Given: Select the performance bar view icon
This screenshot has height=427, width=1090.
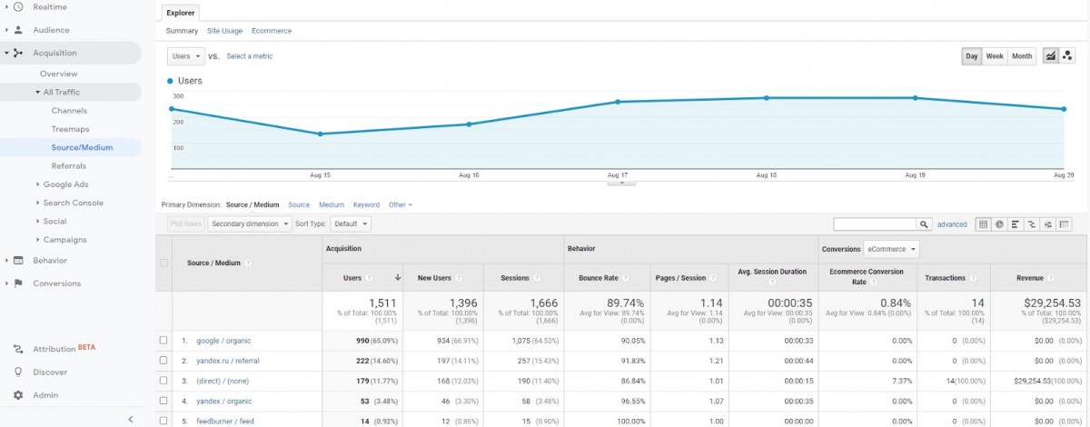Looking at the screenshot, I should 1016,223.
